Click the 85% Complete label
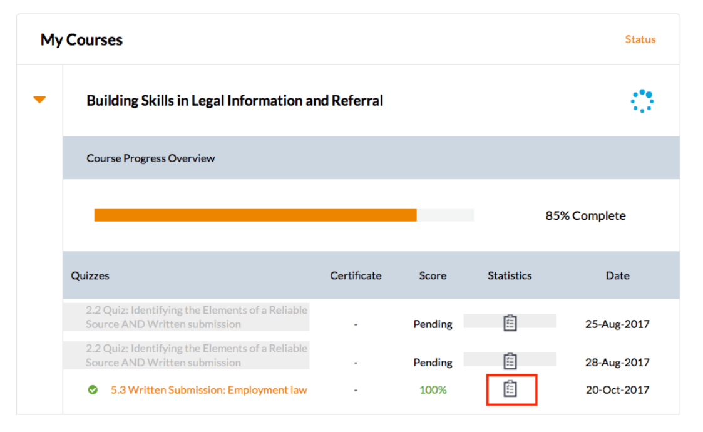This screenshot has height=432, width=703. 585,216
